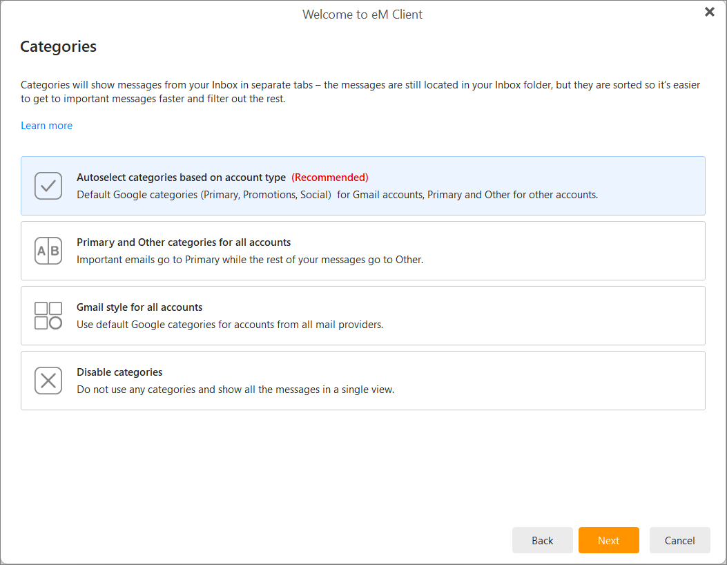The width and height of the screenshot is (727, 565).
Task: Close the Welcome to eM Client dialog
Action: [709, 12]
